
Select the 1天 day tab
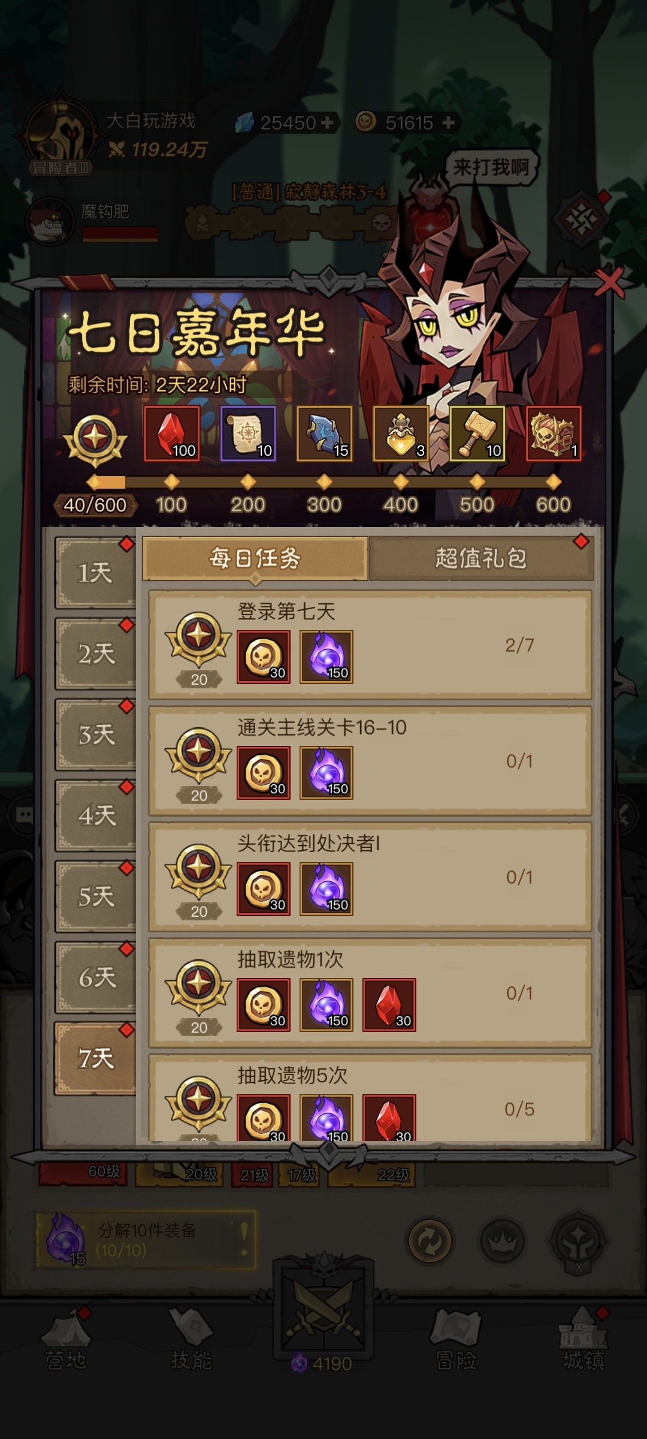[95, 573]
